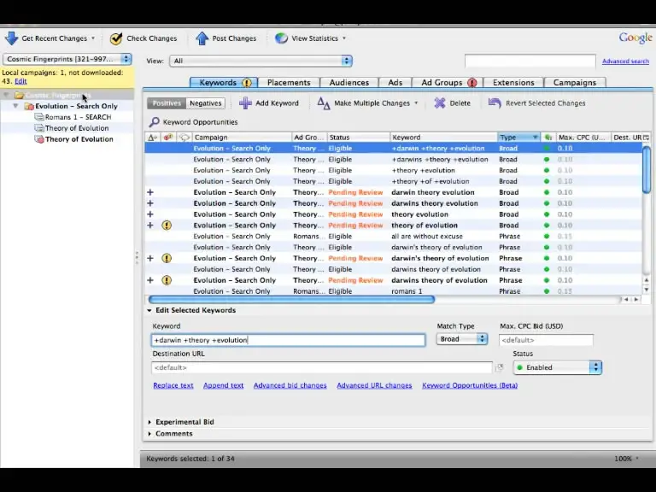
Task: Click the Keyword Opportunities (Beta) link
Action: tap(470, 385)
